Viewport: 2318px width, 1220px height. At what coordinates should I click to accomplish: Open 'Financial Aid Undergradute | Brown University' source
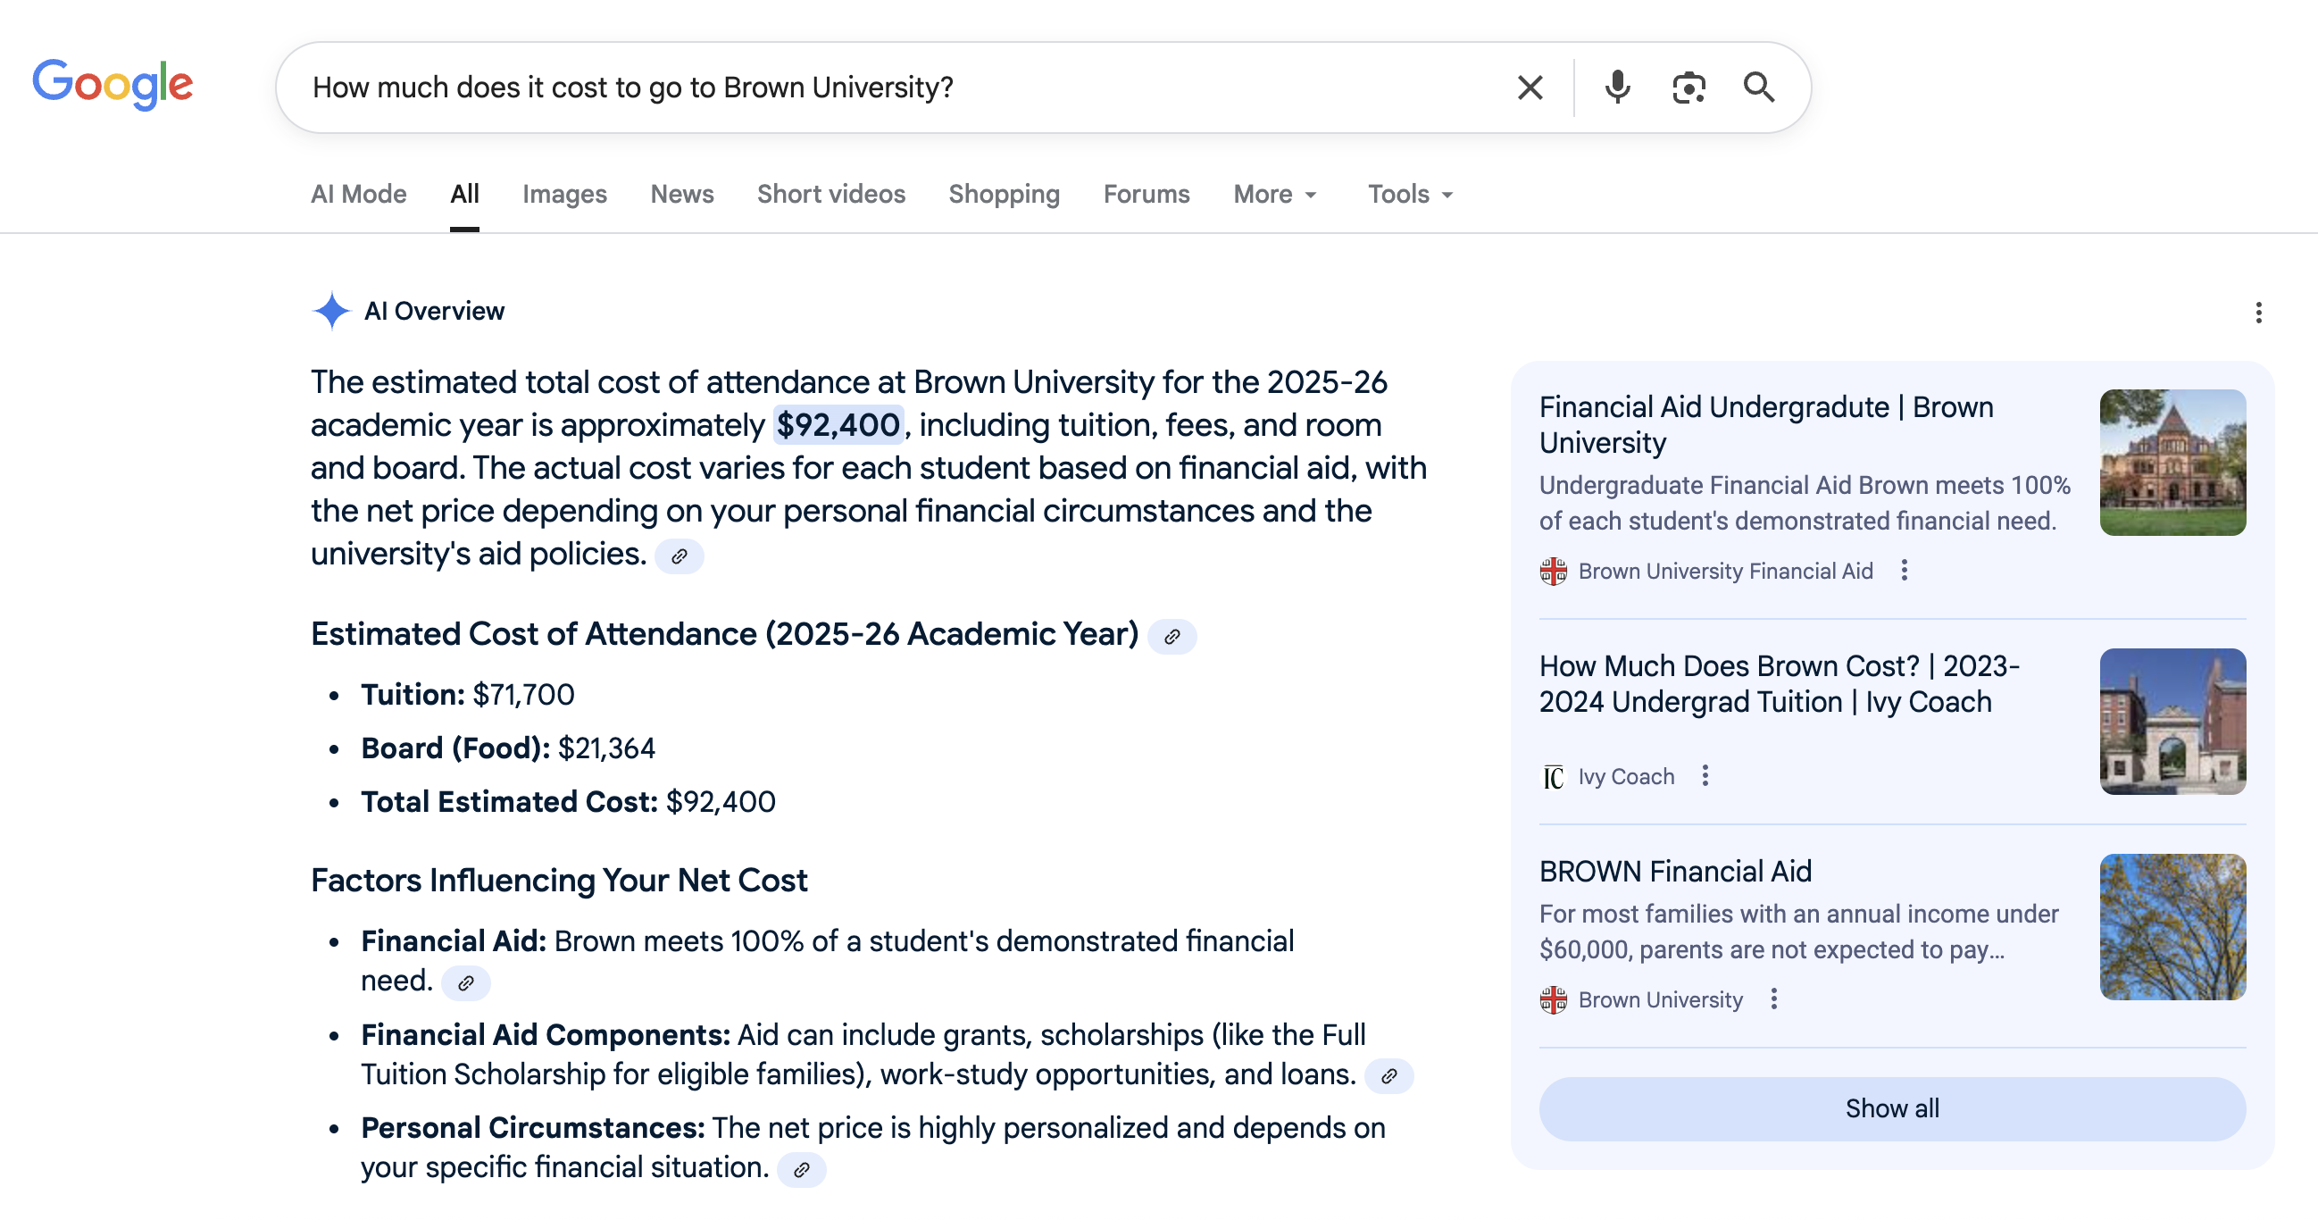1766,425
